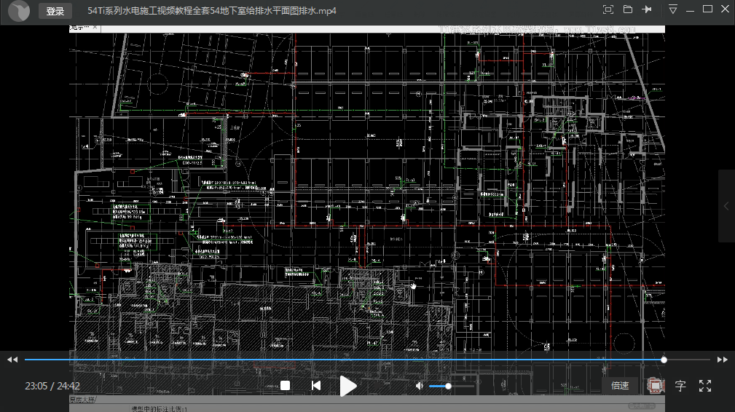
Task: Play the video
Action: [x=347, y=387]
